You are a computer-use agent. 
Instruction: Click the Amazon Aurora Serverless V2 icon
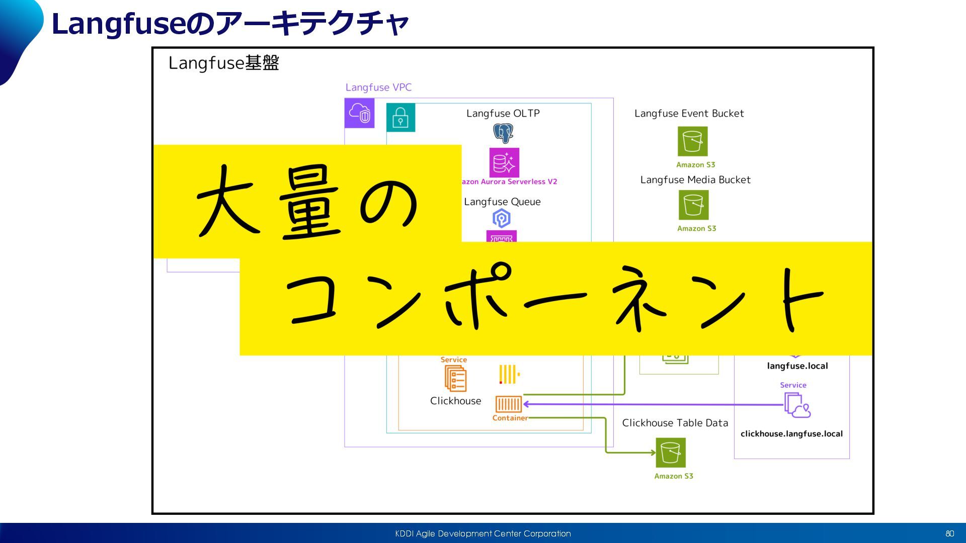pos(504,162)
